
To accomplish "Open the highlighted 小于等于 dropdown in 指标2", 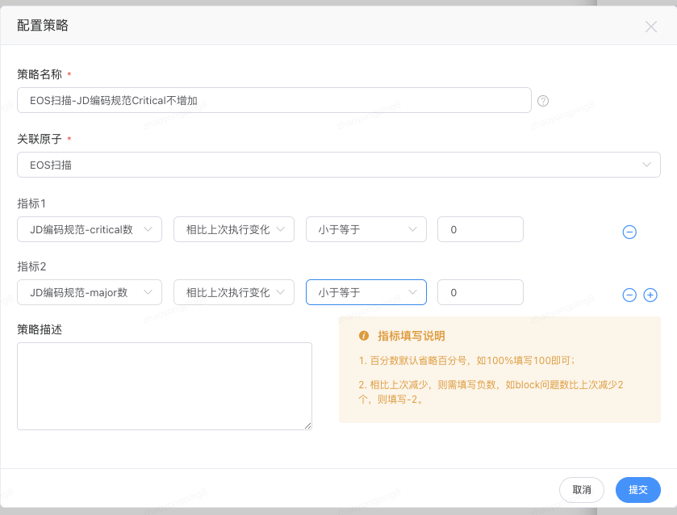I will 366,292.
